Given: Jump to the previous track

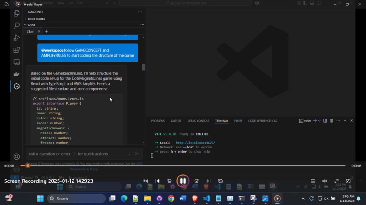Looking at the screenshot, I should [x=158, y=181].
